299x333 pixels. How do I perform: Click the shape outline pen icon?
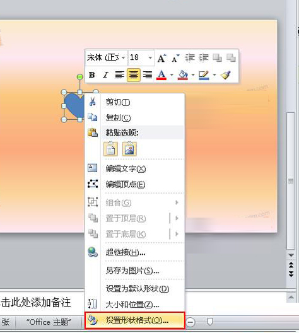pyautogui.click(x=204, y=75)
